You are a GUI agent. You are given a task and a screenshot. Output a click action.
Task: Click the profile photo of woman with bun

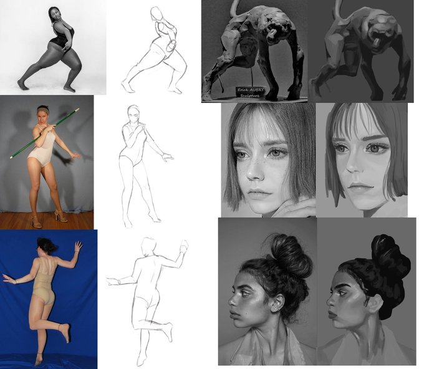click(267, 292)
